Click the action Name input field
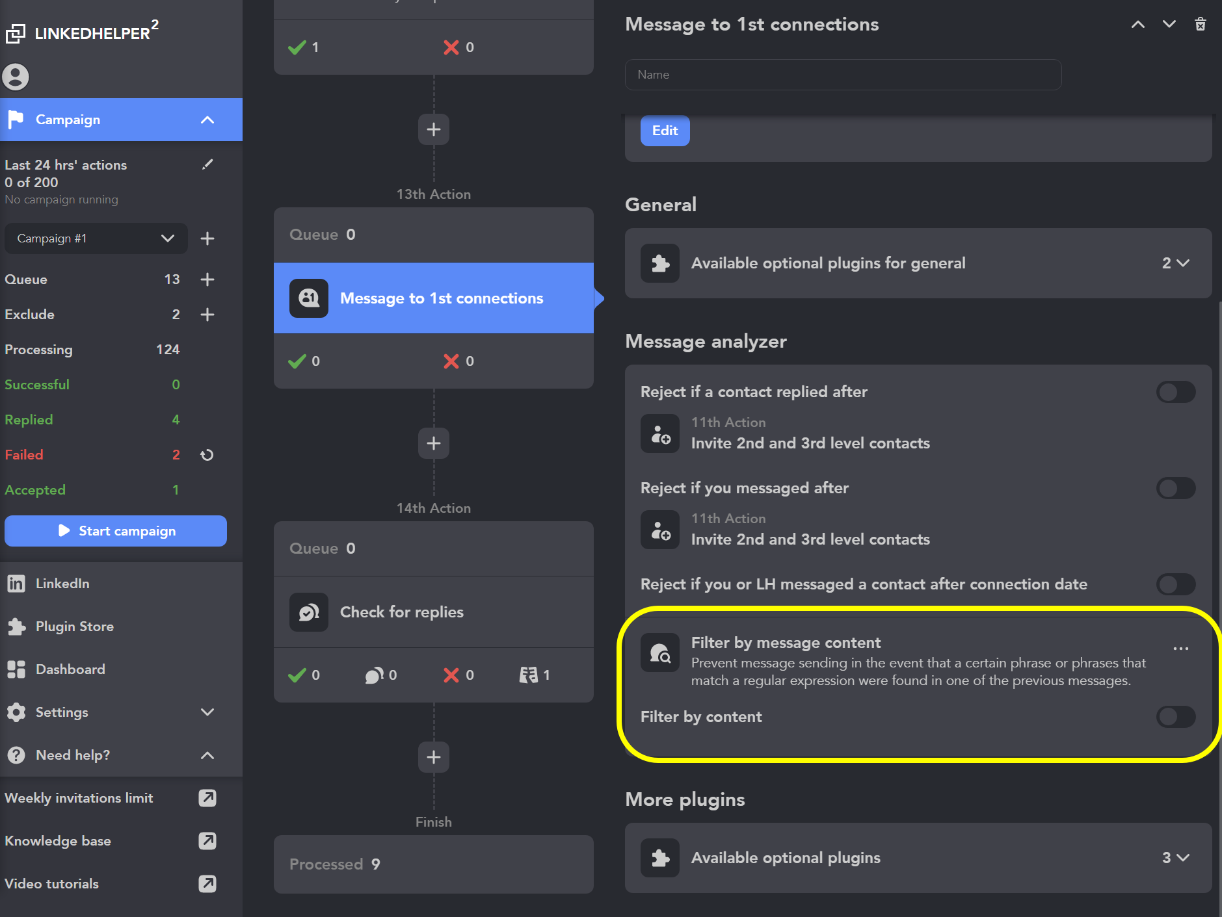 click(x=843, y=75)
